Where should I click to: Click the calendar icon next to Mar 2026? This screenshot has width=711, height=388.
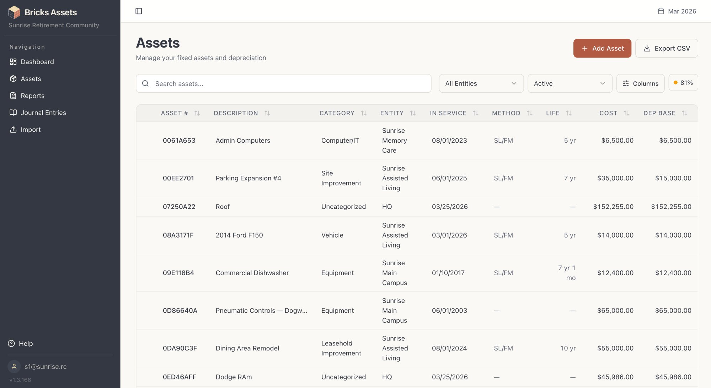coord(661,11)
